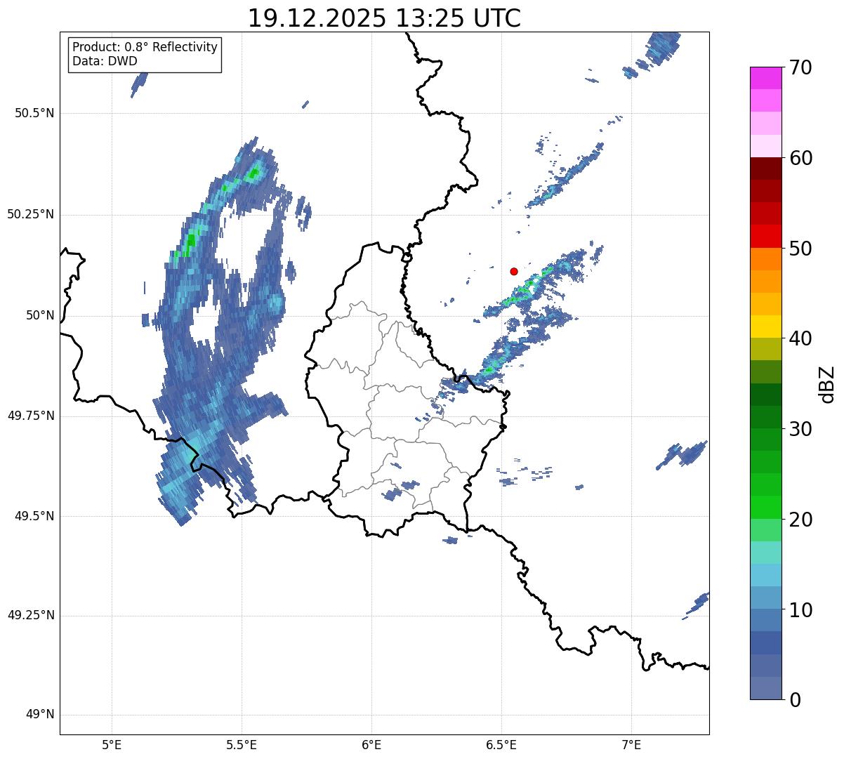This screenshot has height=759, width=844.
Task: Click the colorbar tick label 10
Action: tap(800, 609)
